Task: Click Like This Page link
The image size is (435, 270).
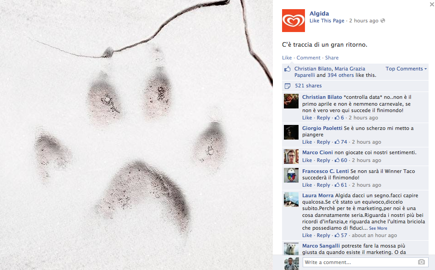Action: tap(327, 21)
